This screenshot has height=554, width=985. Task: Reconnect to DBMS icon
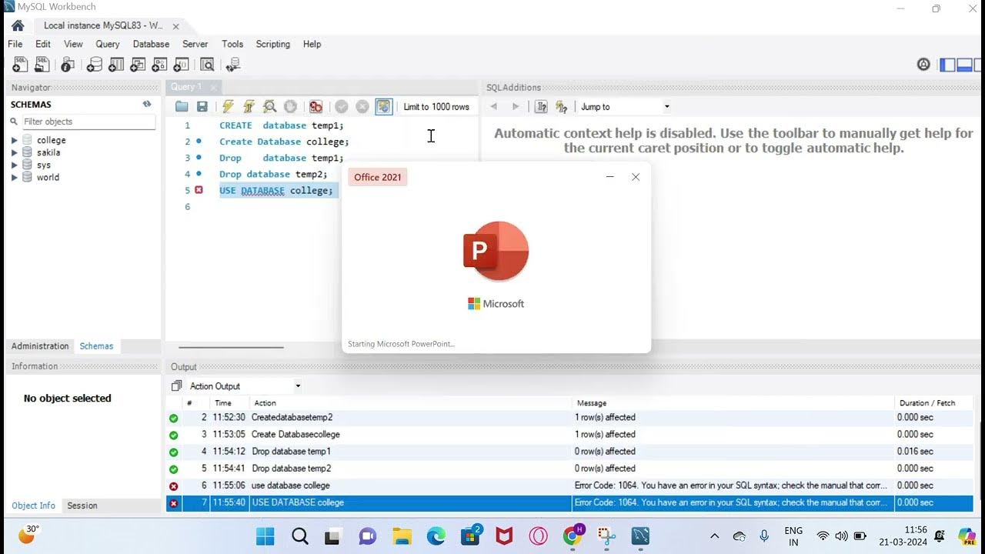tap(233, 65)
